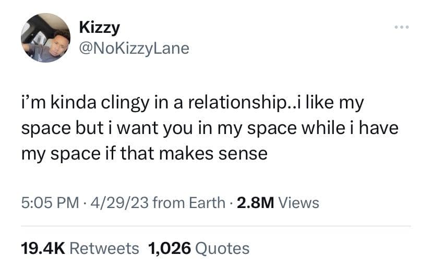Viewport: 432px width, 268px height.
Task: Click the bold 1,026 count
Action: [170, 248]
